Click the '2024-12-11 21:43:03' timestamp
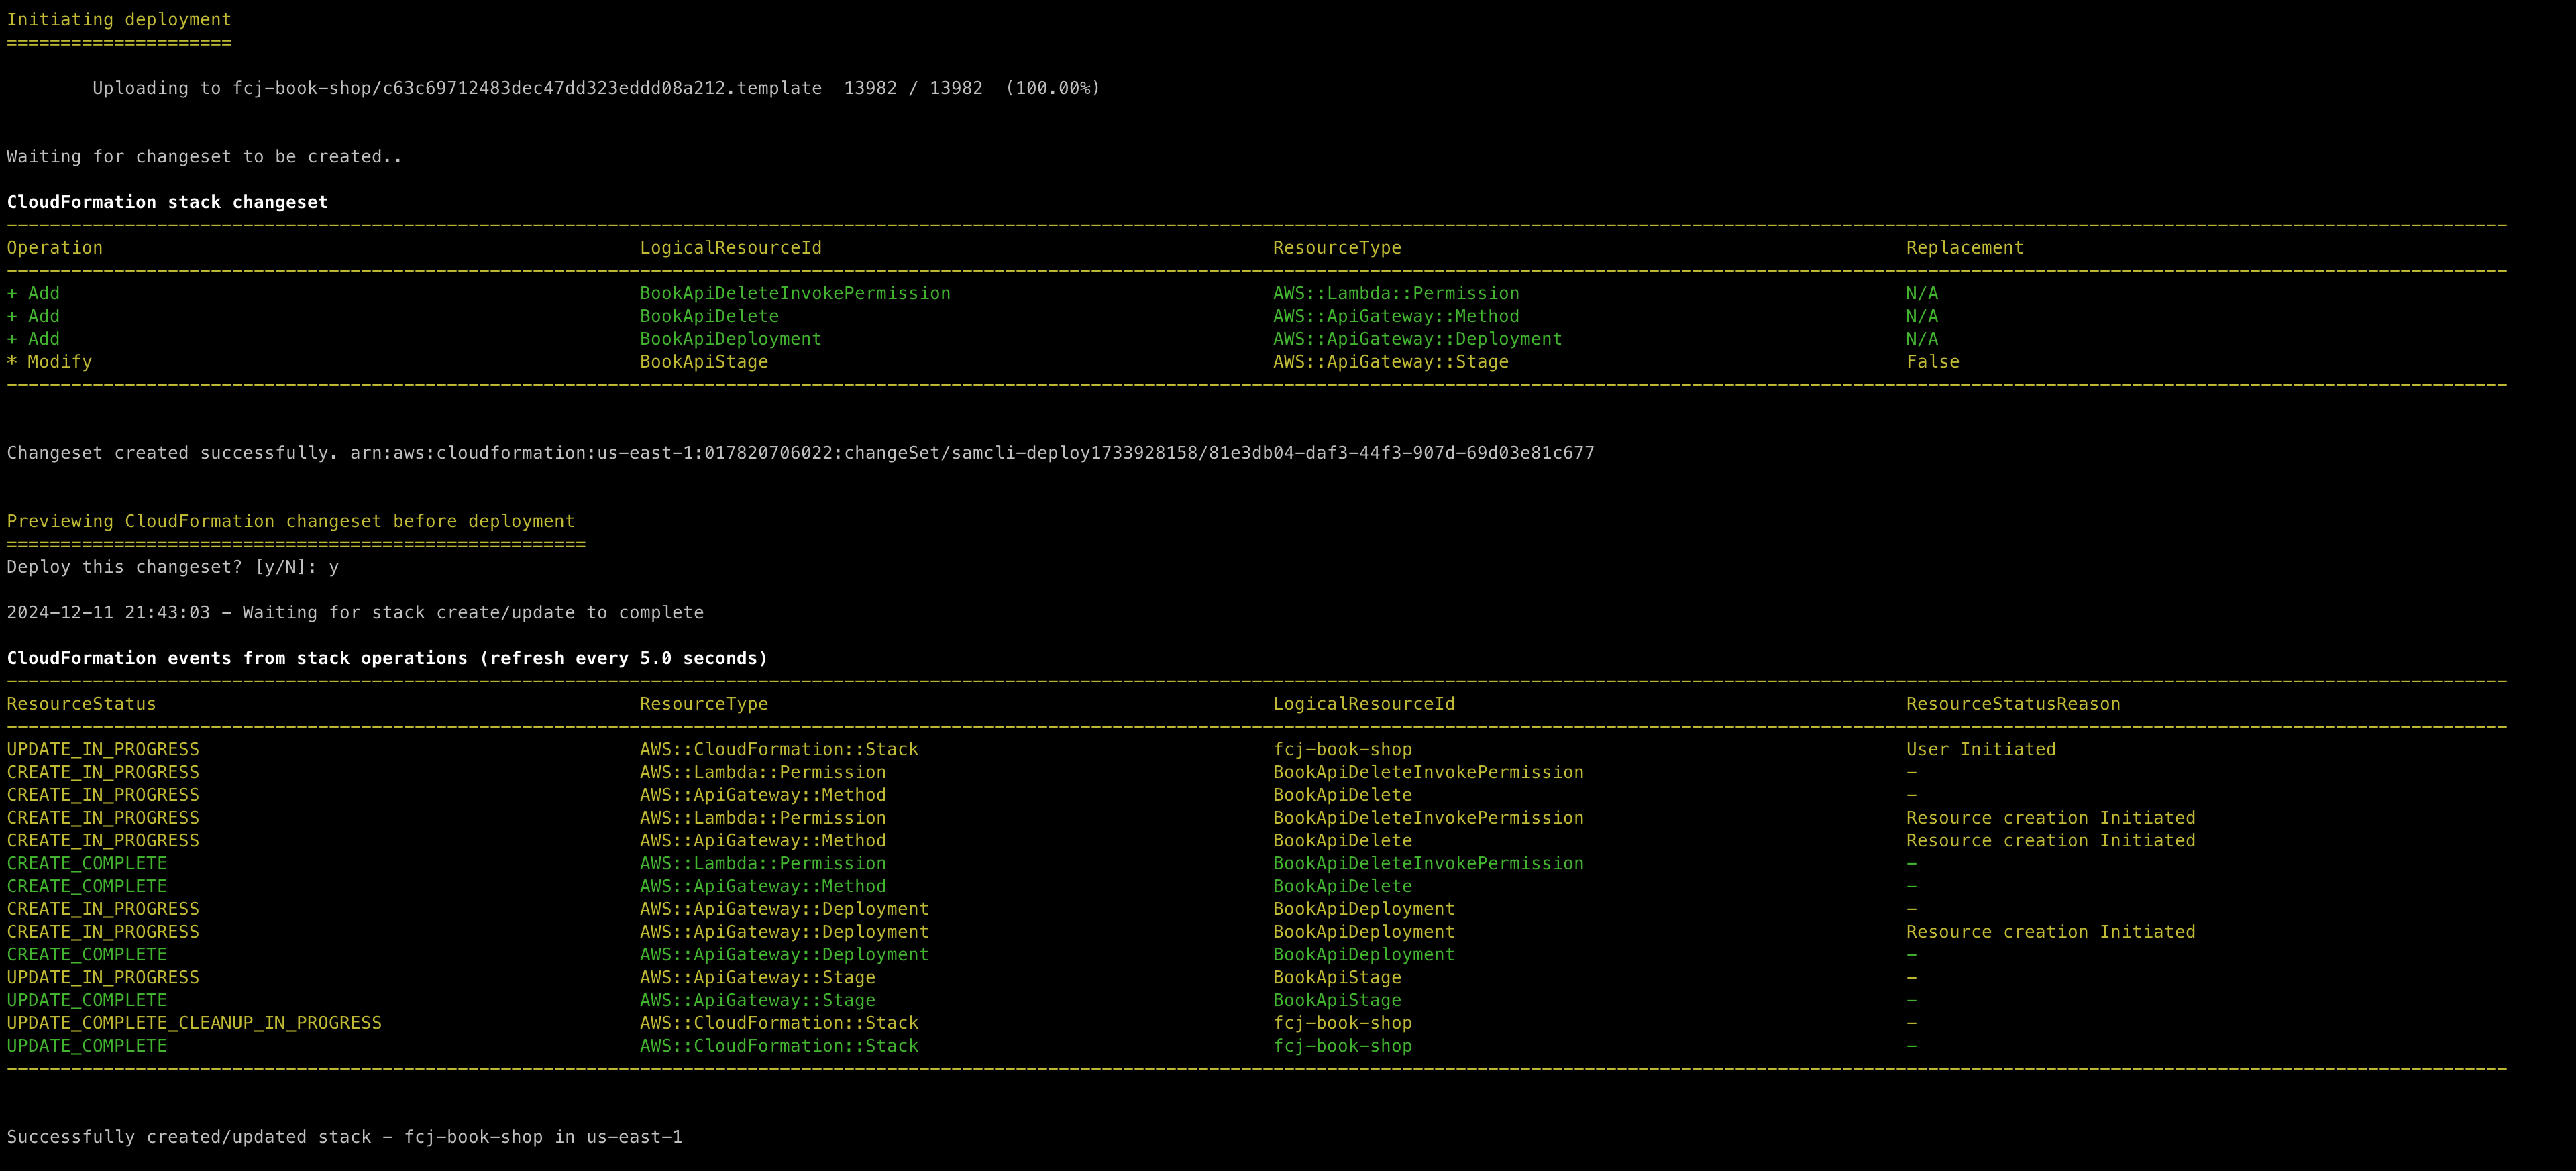The width and height of the screenshot is (2576, 1171). (x=108, y=613)
